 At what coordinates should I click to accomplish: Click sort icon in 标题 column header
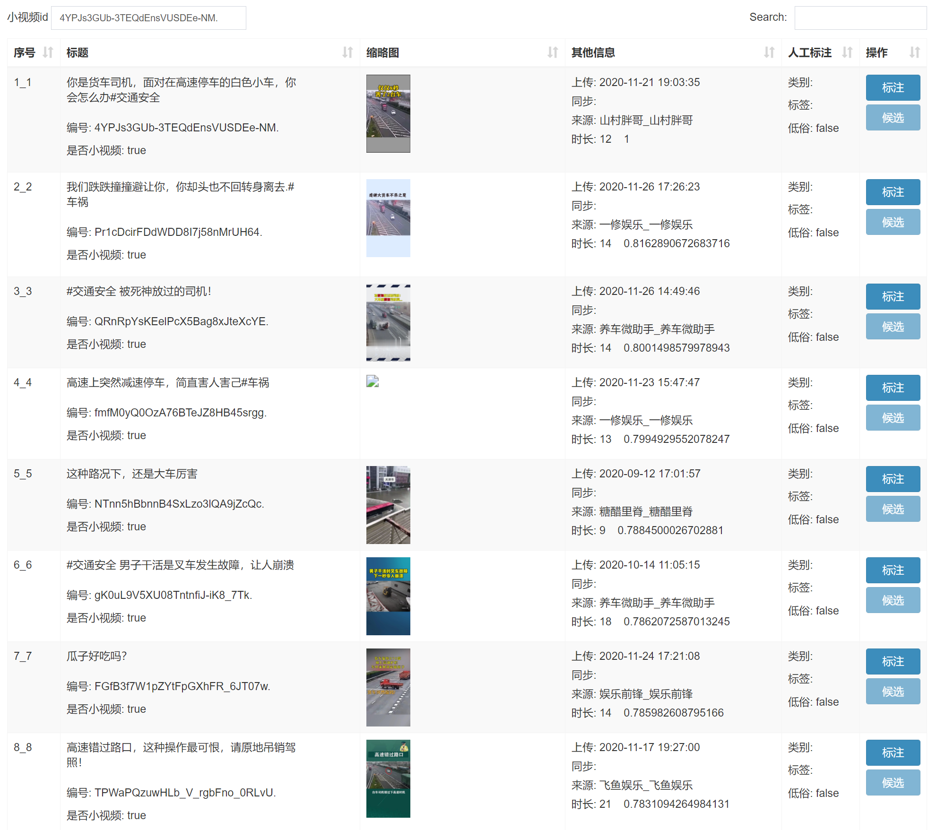(347, 52)
